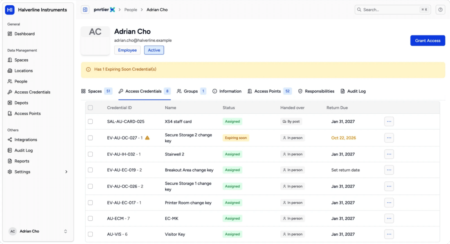The height and width of the screenshot is (244, 450).
Task: Switch to the Spaces tab
Action: pyautogui.click(x=97, y=91)
